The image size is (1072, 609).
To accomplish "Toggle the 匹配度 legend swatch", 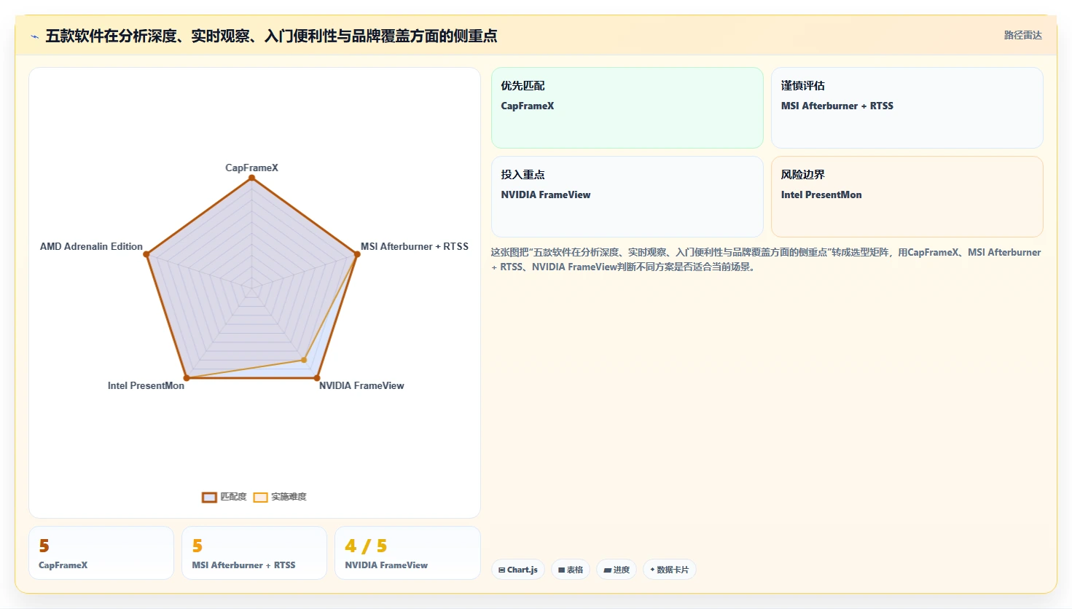I will (209, 498).
